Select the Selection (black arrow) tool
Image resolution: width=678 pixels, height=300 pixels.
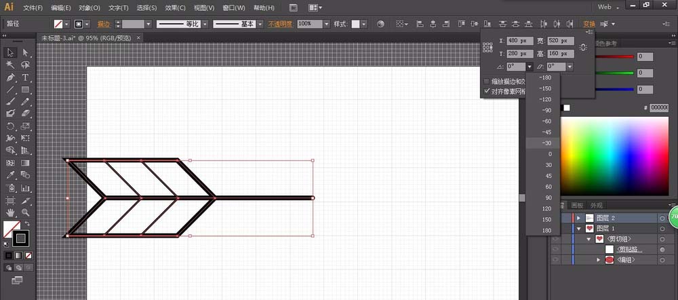click(10, 52)
